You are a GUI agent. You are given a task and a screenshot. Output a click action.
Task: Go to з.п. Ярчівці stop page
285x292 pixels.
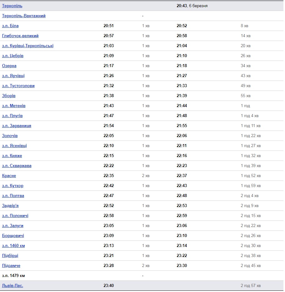pyautogui.click(x=13, y=76)
